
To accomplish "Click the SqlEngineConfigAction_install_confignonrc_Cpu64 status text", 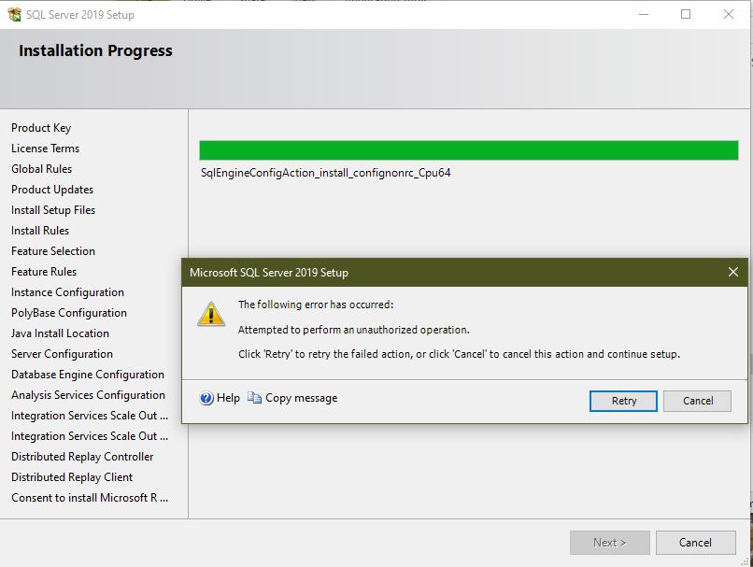I will coord(326,173).
